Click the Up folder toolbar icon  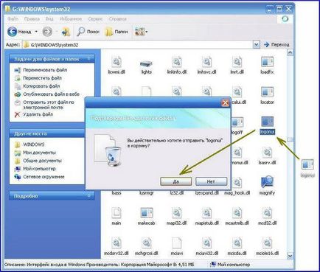[66, 32]
